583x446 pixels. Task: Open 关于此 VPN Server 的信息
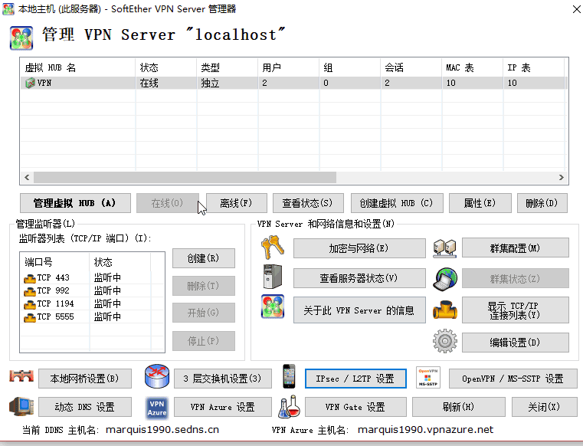pos(359,310)
